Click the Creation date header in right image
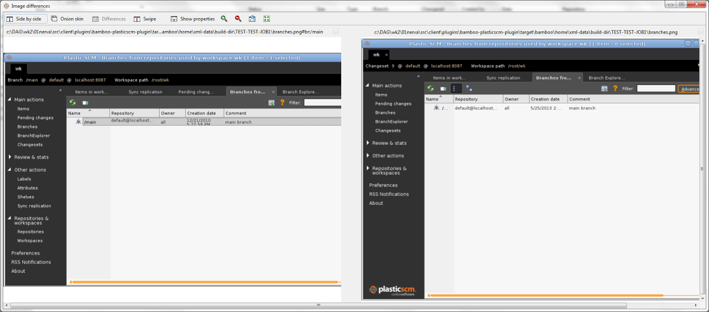Image resolution: width=709 pixels, height=312 pixels. 548,99
